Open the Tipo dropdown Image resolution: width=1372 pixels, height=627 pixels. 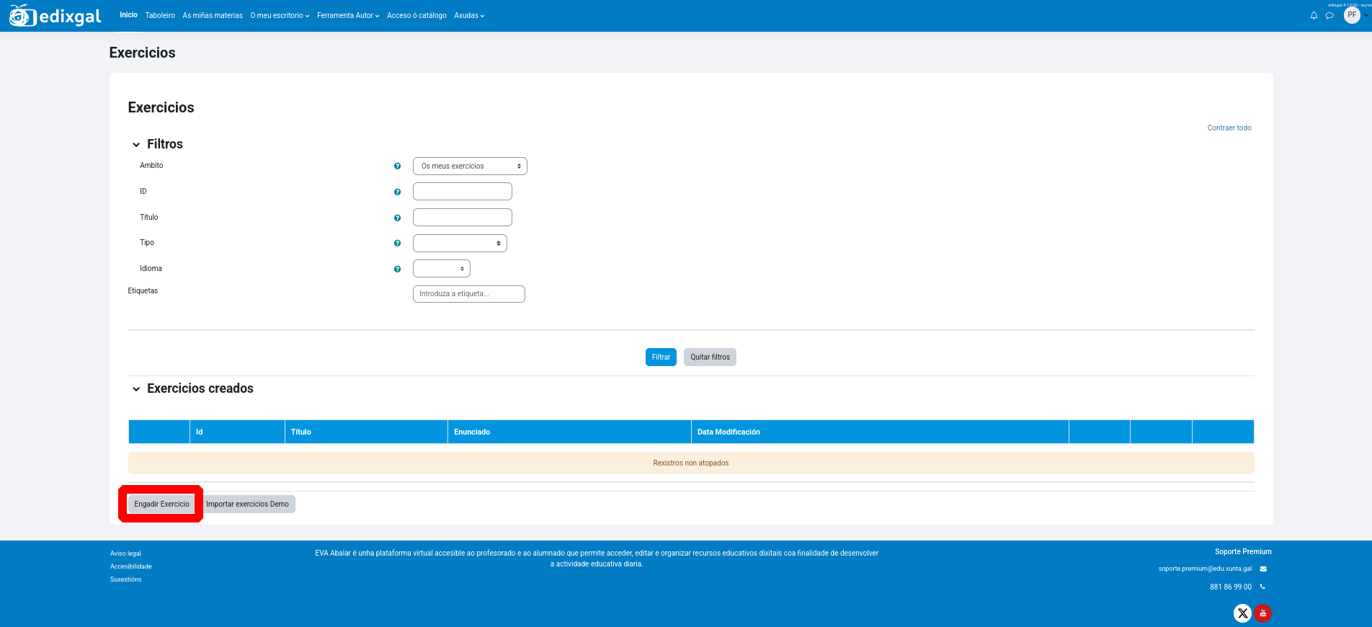coord(460,244)
